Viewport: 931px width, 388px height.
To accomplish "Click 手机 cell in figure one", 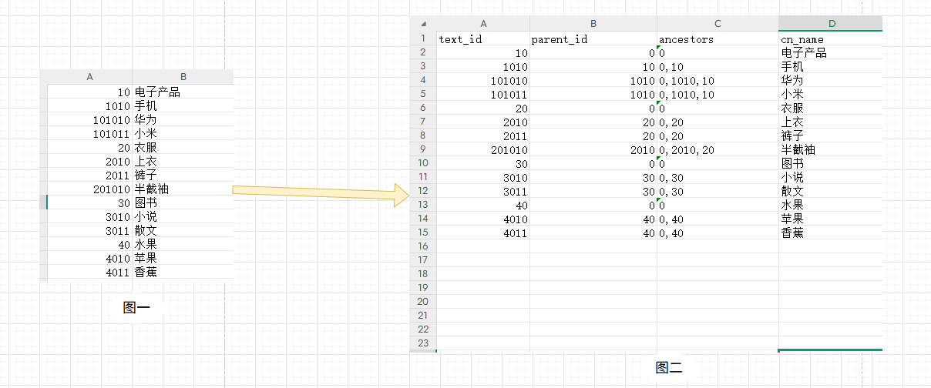I will coord(183,106).
